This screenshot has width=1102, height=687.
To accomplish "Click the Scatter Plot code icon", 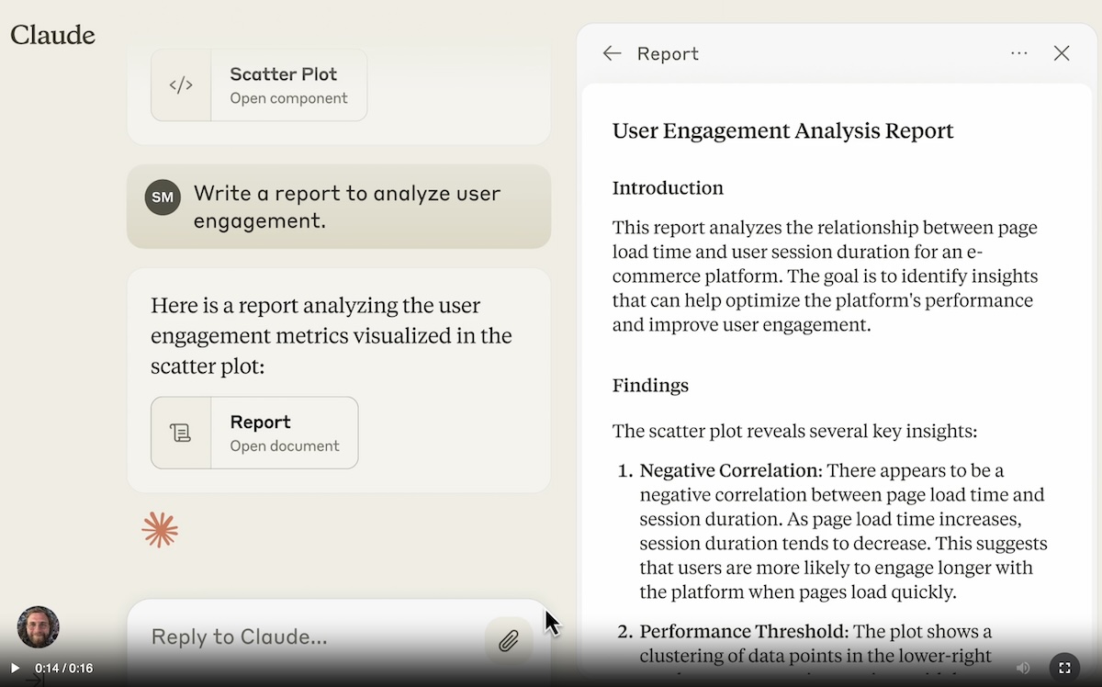I will (181, 85).
